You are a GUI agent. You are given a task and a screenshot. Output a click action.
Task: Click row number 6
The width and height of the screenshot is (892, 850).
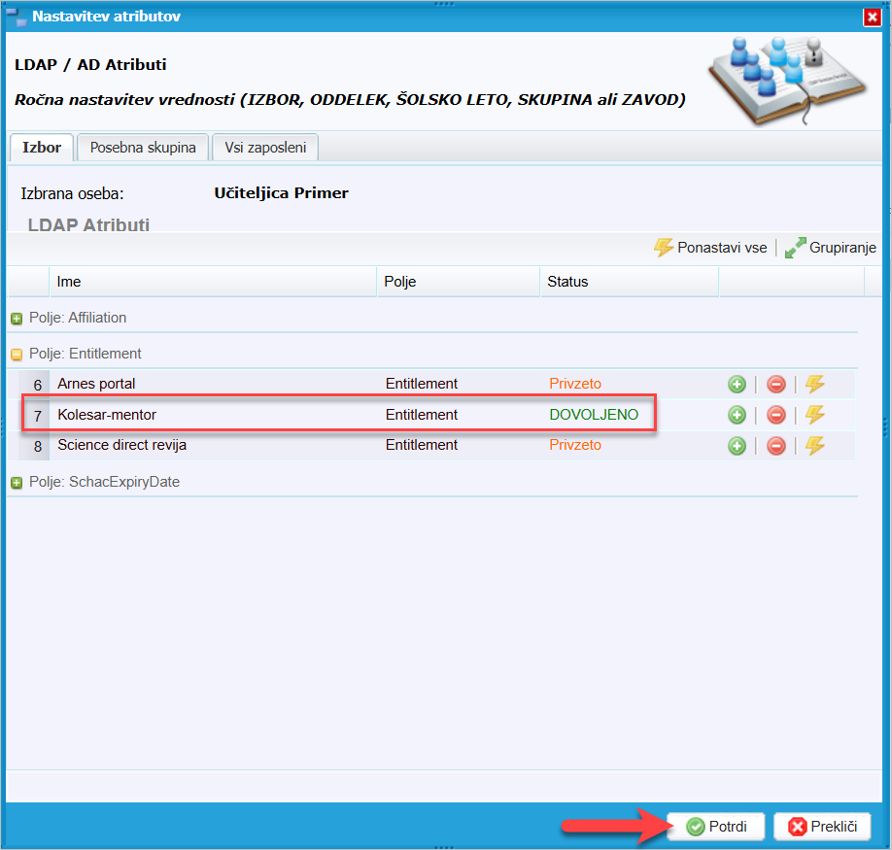click(x=38, y=386)
